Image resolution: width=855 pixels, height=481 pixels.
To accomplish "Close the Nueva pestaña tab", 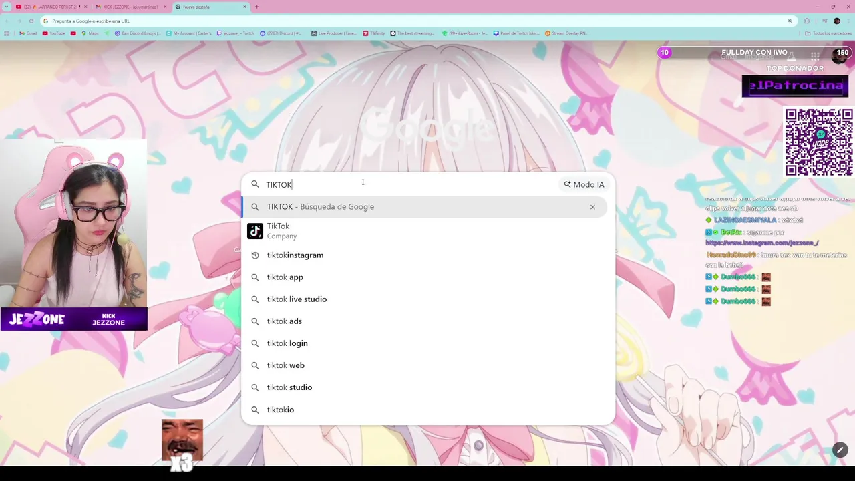I will 244,7.
